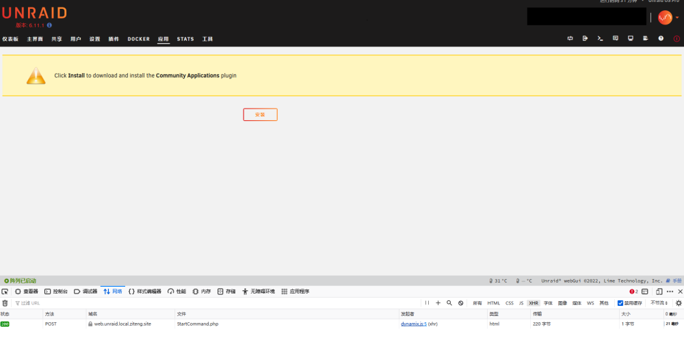Screen dimensions: 684x355
Task: Click the devtools element picker icon
Action: pyautogui.click(x=5, y=292)
